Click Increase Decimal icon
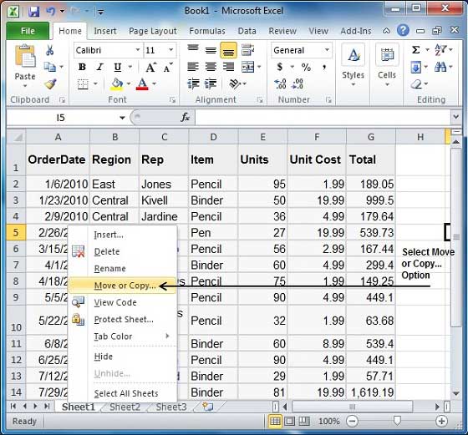Screen dimensions: 468x435 280,84
